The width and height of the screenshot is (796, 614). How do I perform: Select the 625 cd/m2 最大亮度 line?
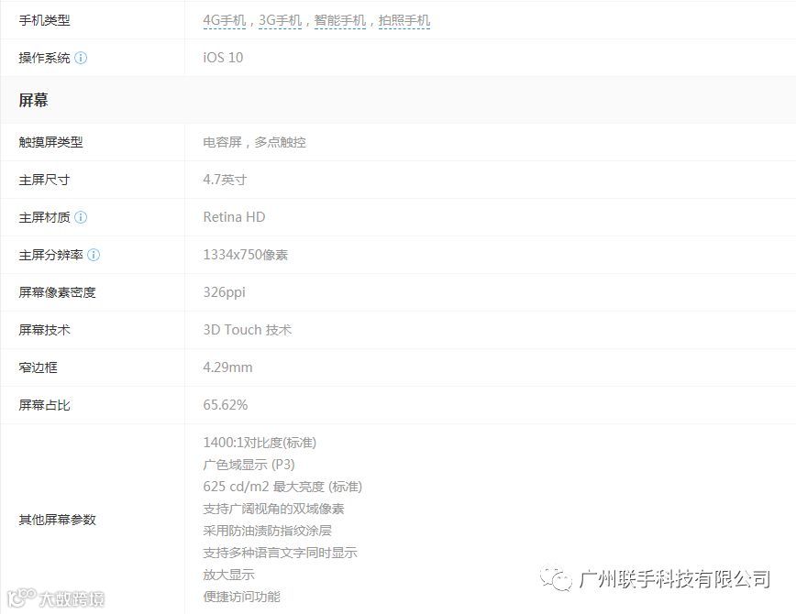point(282,487)
